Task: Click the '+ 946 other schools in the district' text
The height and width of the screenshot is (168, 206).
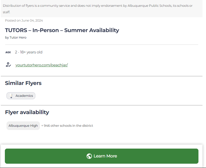Action: point(67,126)
